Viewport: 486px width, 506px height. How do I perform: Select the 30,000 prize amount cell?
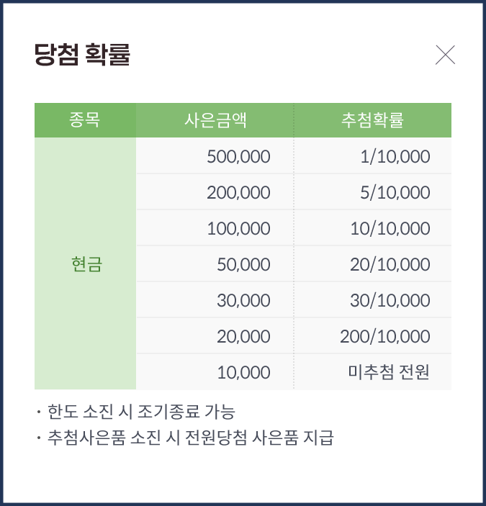click(x=243, y=301)
